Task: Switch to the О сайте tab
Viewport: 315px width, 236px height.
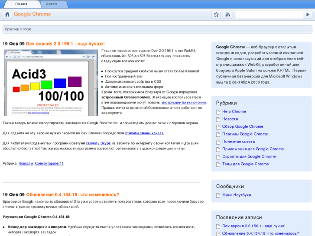Action: (x=52, y=4)
